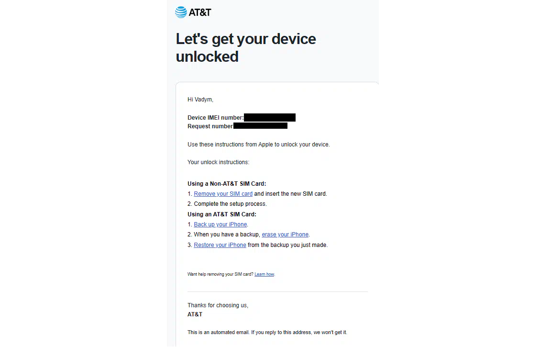Viewport: 551px width, 347px height.
Task: Click the bold AT&T signature text
Action: coord(195,314)
